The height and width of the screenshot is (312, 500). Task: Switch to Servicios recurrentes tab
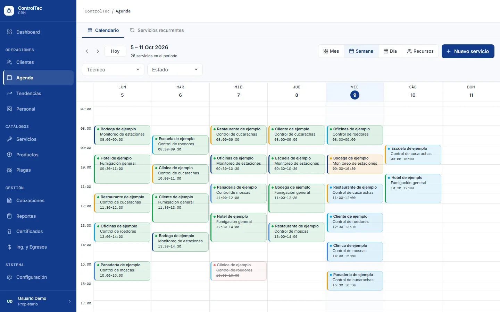tap(157, 30)
